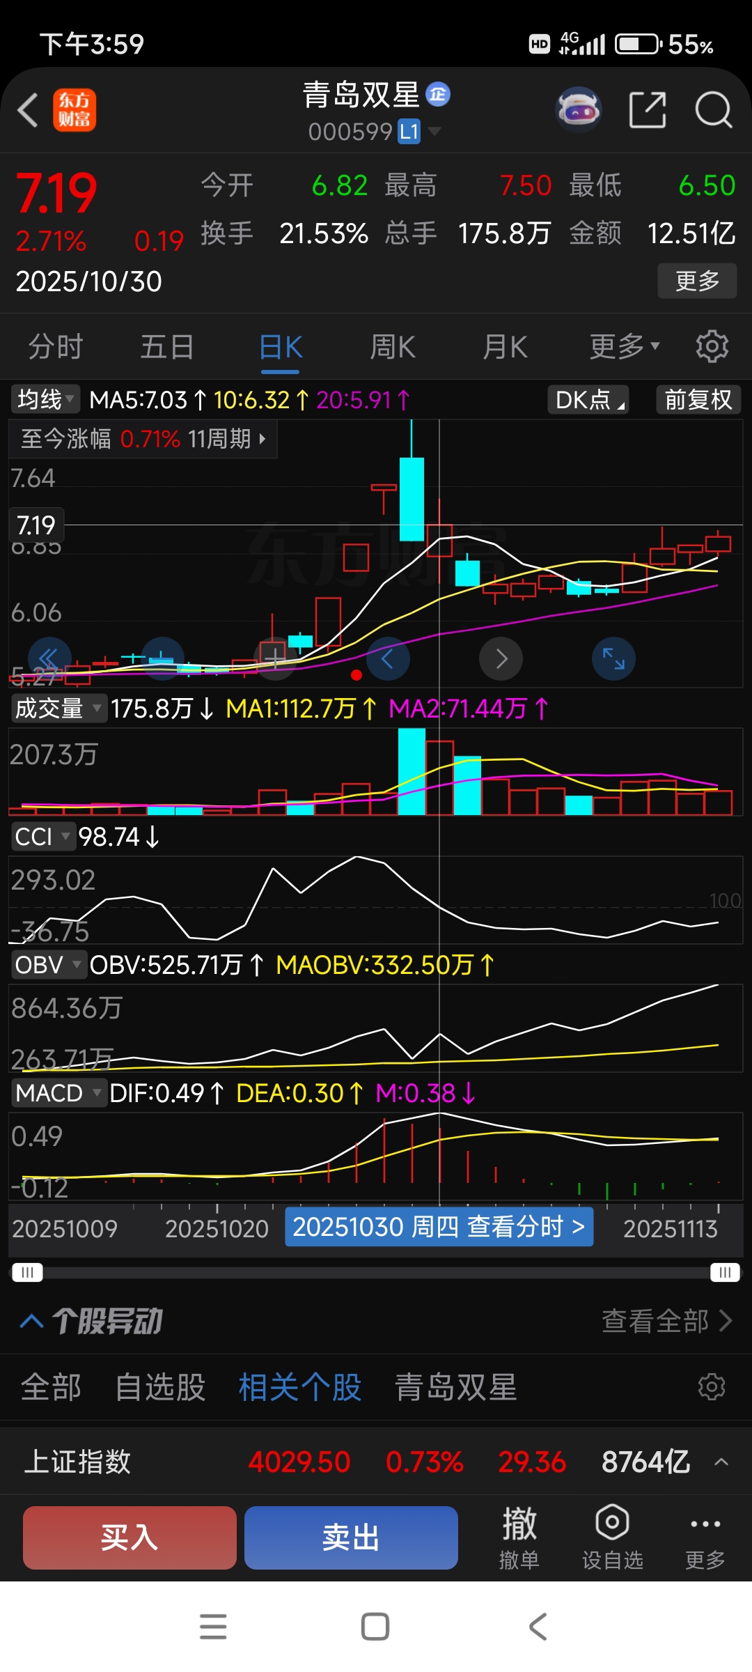The height and width of the screenshot is (1672, 752).
Task: Tap the red dot marker under K-line
Action: [357, 674]
